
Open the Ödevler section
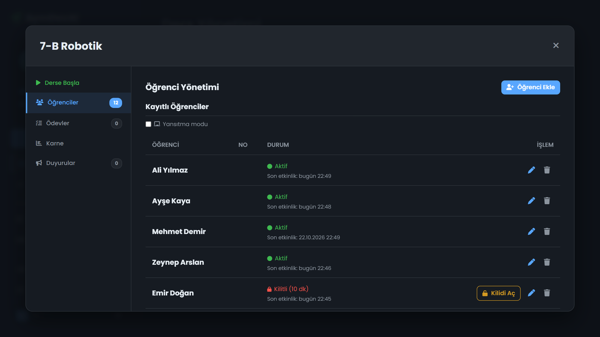pyautogui.click(x=78, y=123)
